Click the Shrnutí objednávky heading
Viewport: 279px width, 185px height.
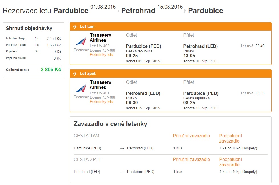[29, 28]
